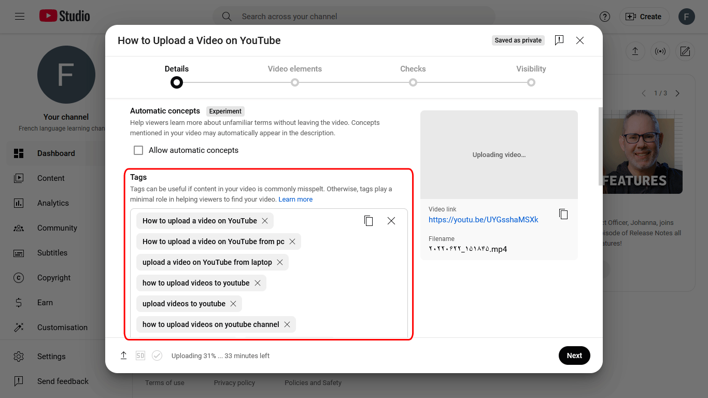The height and width of the screenshot is (398, 708).
Task: Click the Create button
Action: click(644, 17)
